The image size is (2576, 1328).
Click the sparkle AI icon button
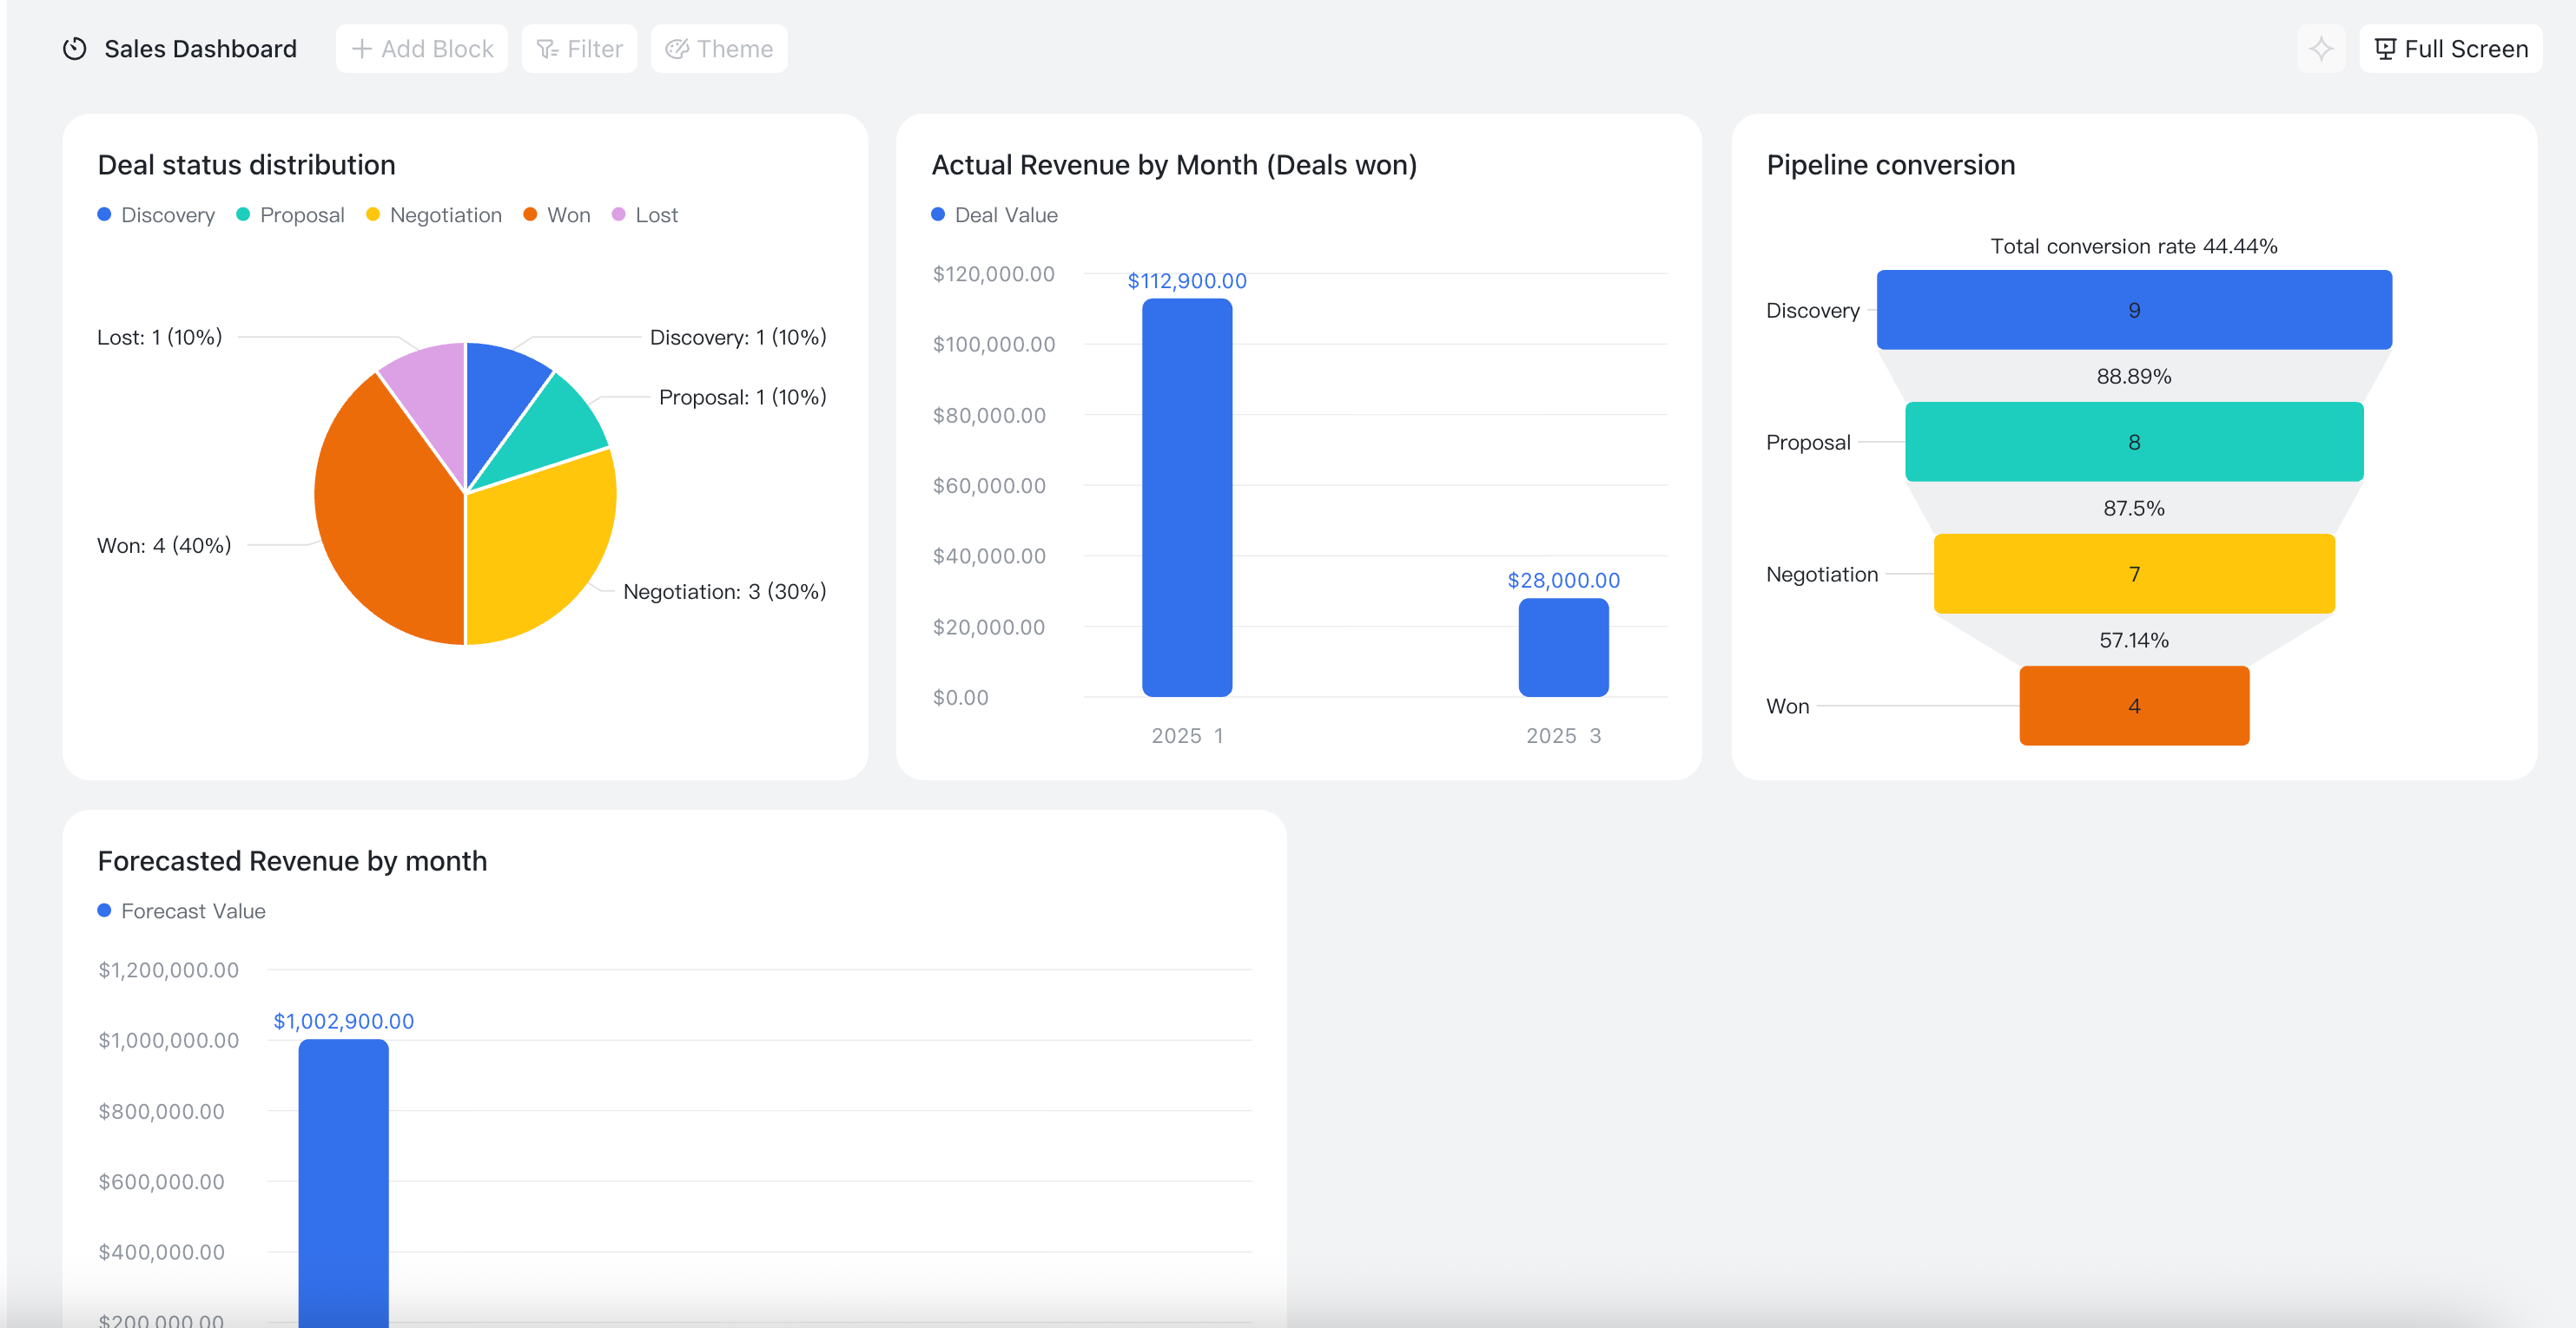(x=2321, y=49)
